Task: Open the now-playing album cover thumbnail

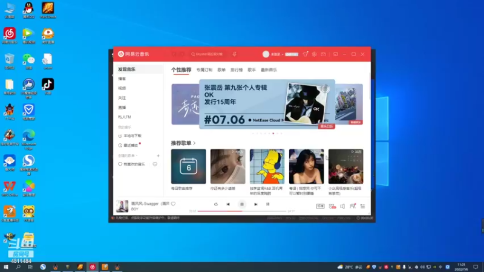Action: pos(122,206)
